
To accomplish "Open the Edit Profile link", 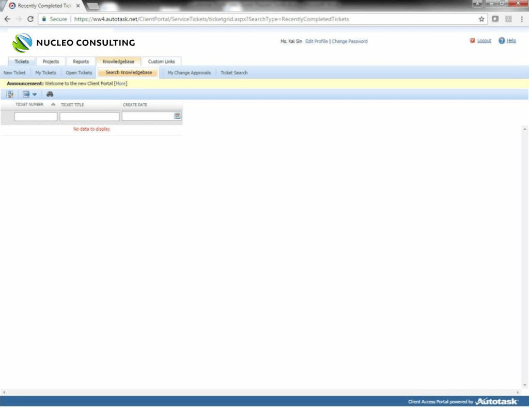I will (x=316, y=41).
